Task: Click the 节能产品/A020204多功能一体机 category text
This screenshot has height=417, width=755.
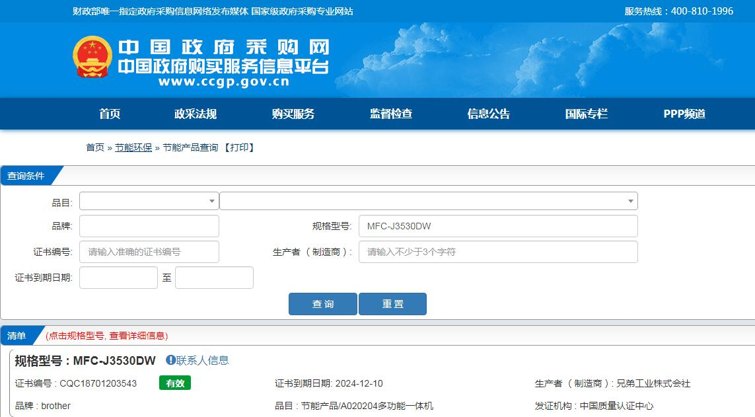Action: (x=367, y=406)
